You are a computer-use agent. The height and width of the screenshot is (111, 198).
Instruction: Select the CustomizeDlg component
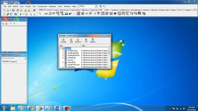tap(144, 14)
